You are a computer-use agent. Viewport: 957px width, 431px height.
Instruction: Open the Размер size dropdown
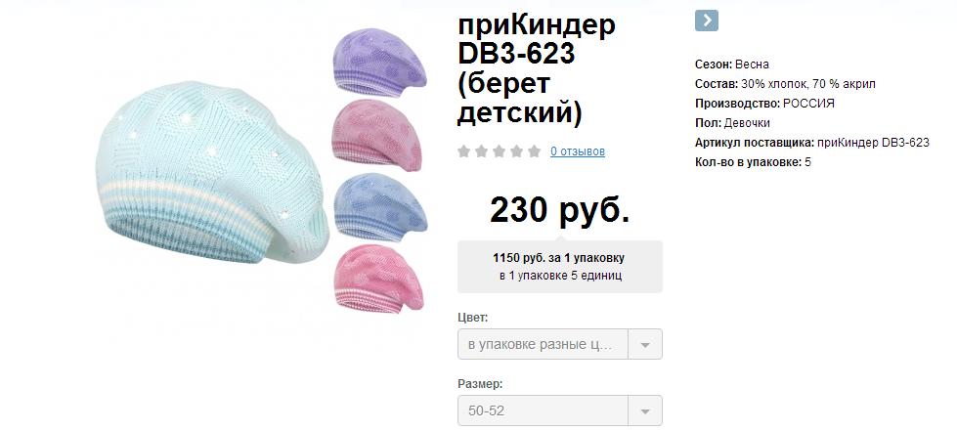pyautogui.click(x=560, y=410)
